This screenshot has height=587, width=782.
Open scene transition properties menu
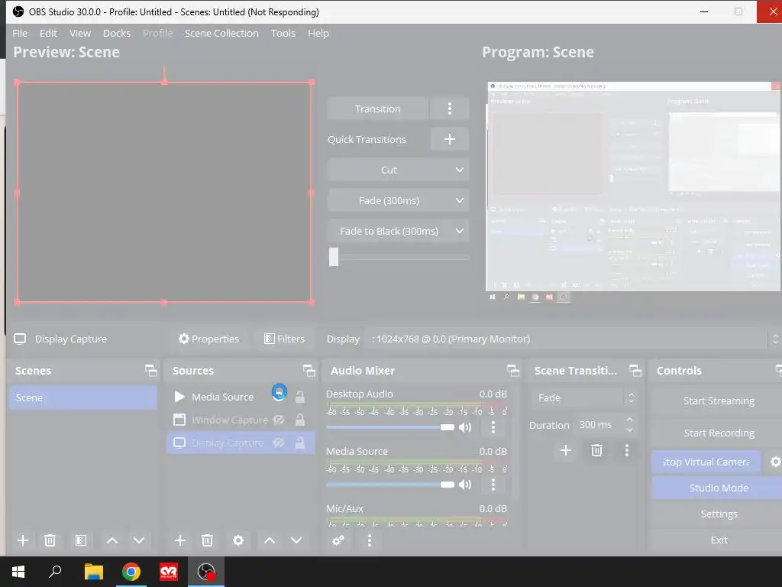click(x=627, y=450)
